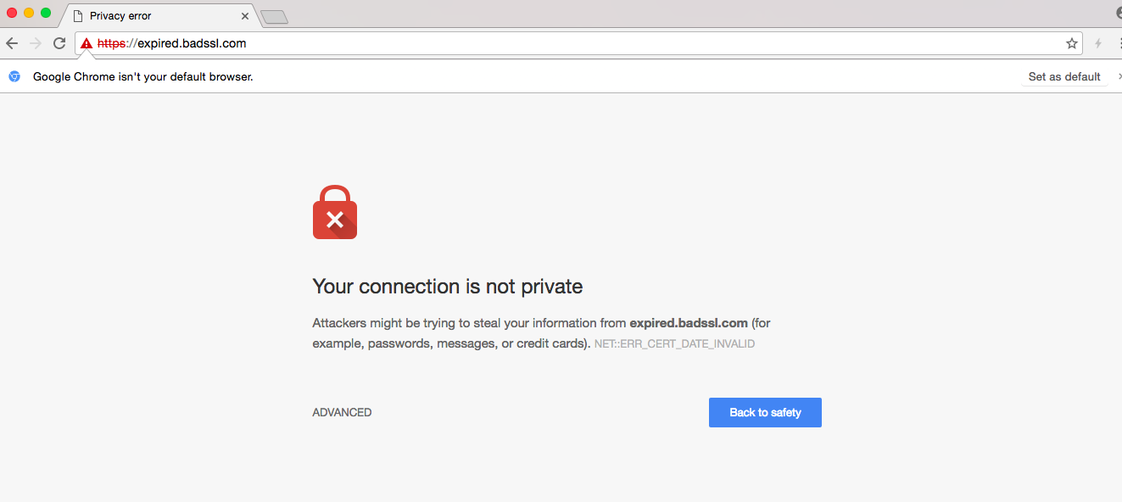
Task: Click the red warning triangle security icon
Action: click(87, 43)
